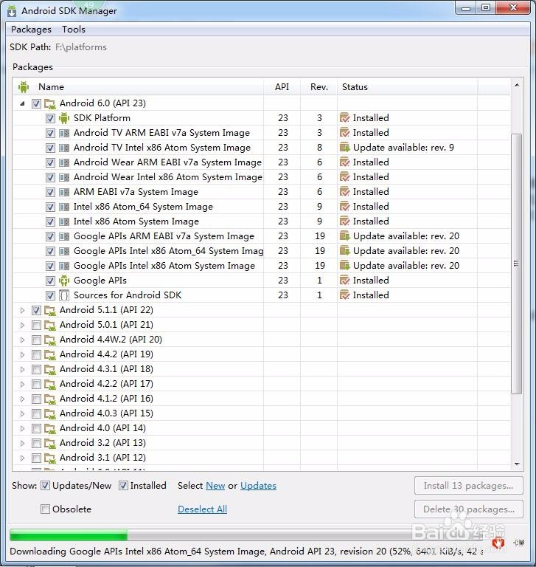Sort by the API column header

click(x=282, y=87)
